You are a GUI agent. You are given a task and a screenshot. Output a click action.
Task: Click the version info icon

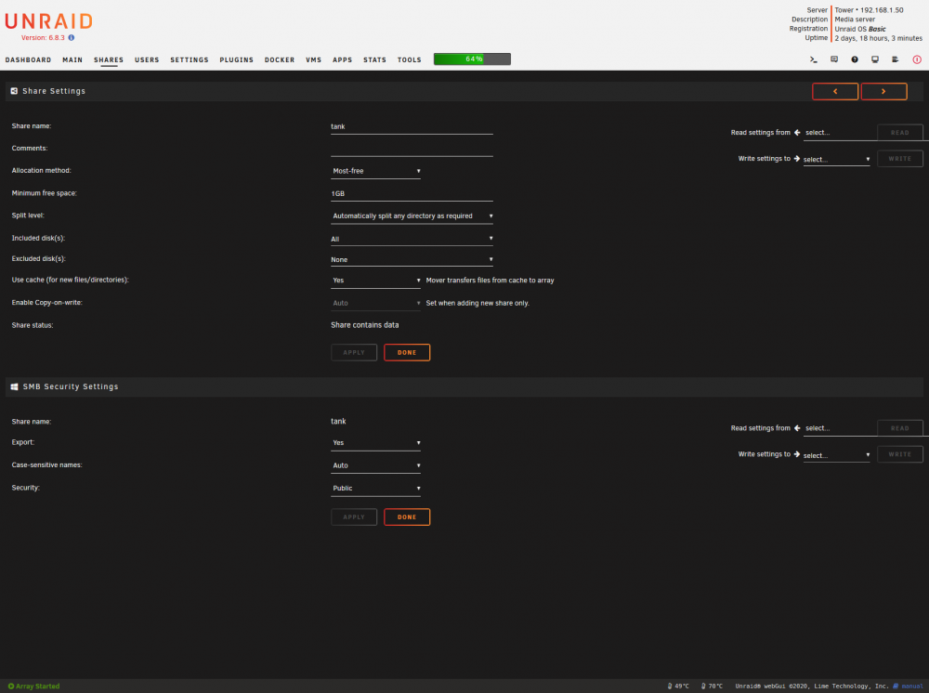(x=72, y=37)
